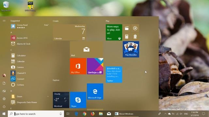The height and width of the screenshot is (117, 209).
Task: Open the Skype tile
Action: tap(78, 100)
